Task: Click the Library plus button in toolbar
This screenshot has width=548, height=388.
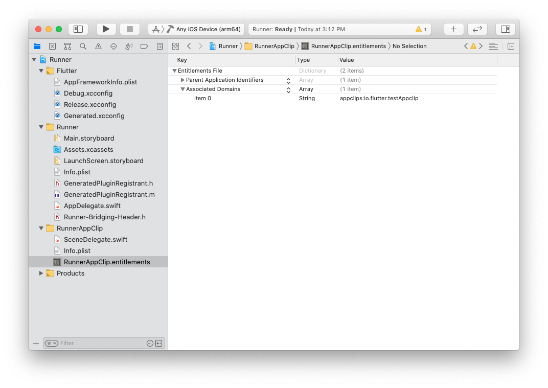Action: click(453, 29)
